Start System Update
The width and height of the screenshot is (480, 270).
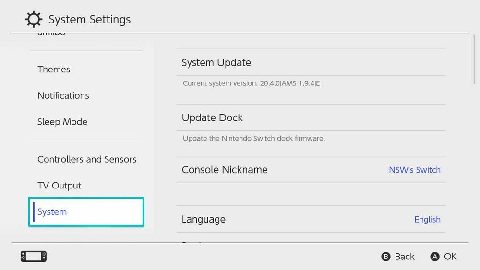216,63
